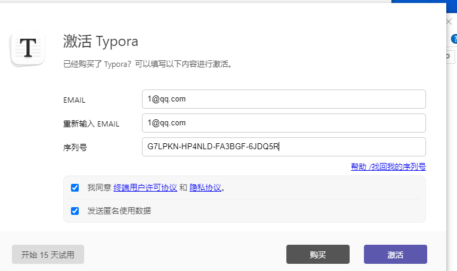Open the 帮助 /找回我的序列号 link
Viewport: 457px width, 271px height.
tap(388, 167)
